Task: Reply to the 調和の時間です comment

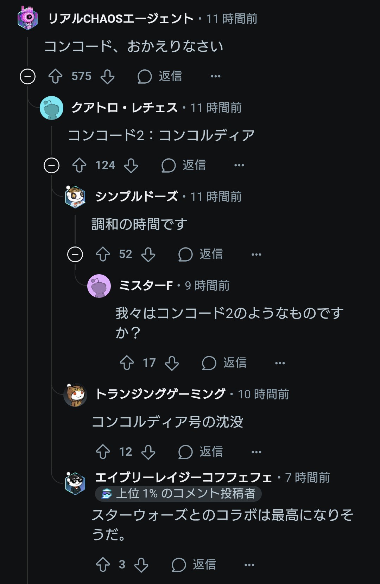Action: tap(201, 254)
